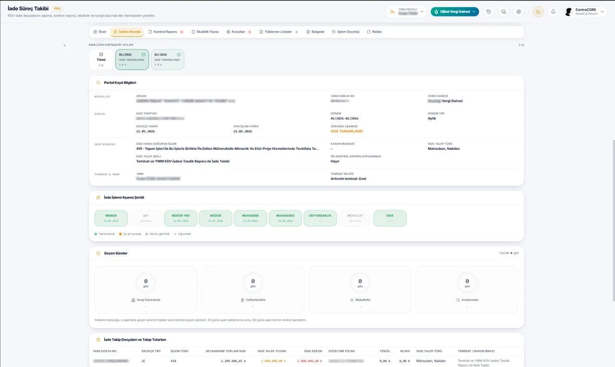Click the 1.209.606,45 ₺ table value

pos(233,361)
